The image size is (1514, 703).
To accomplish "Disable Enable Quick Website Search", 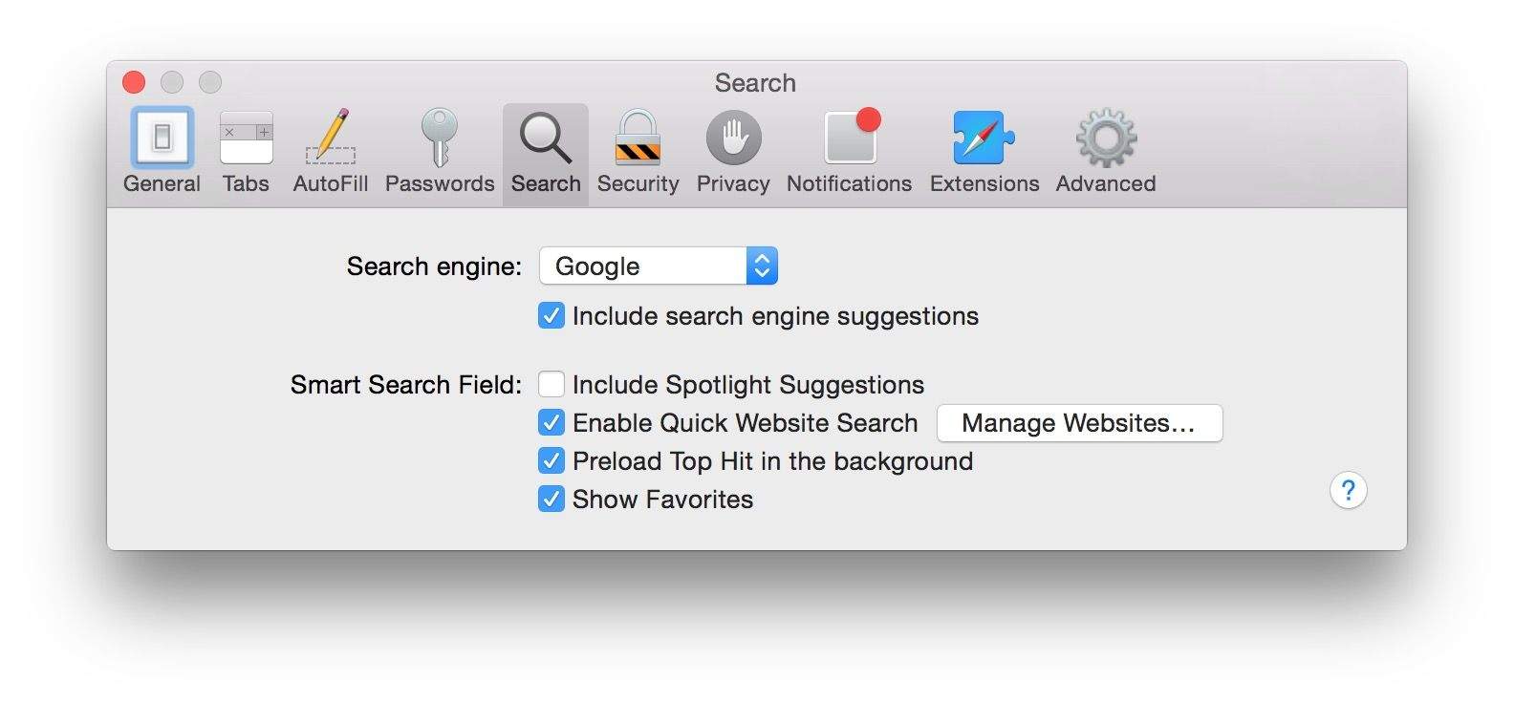I will point(552,423).
